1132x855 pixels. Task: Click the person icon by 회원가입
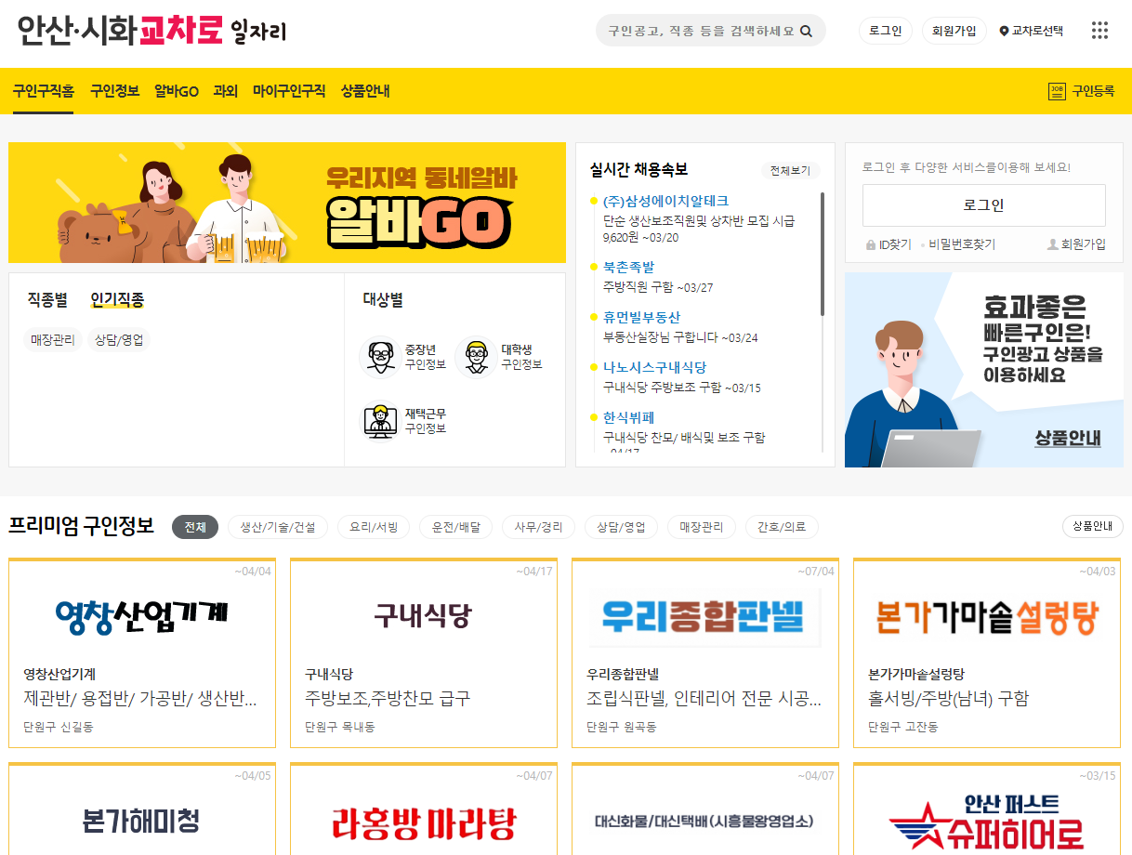[x=1053, y=244]
